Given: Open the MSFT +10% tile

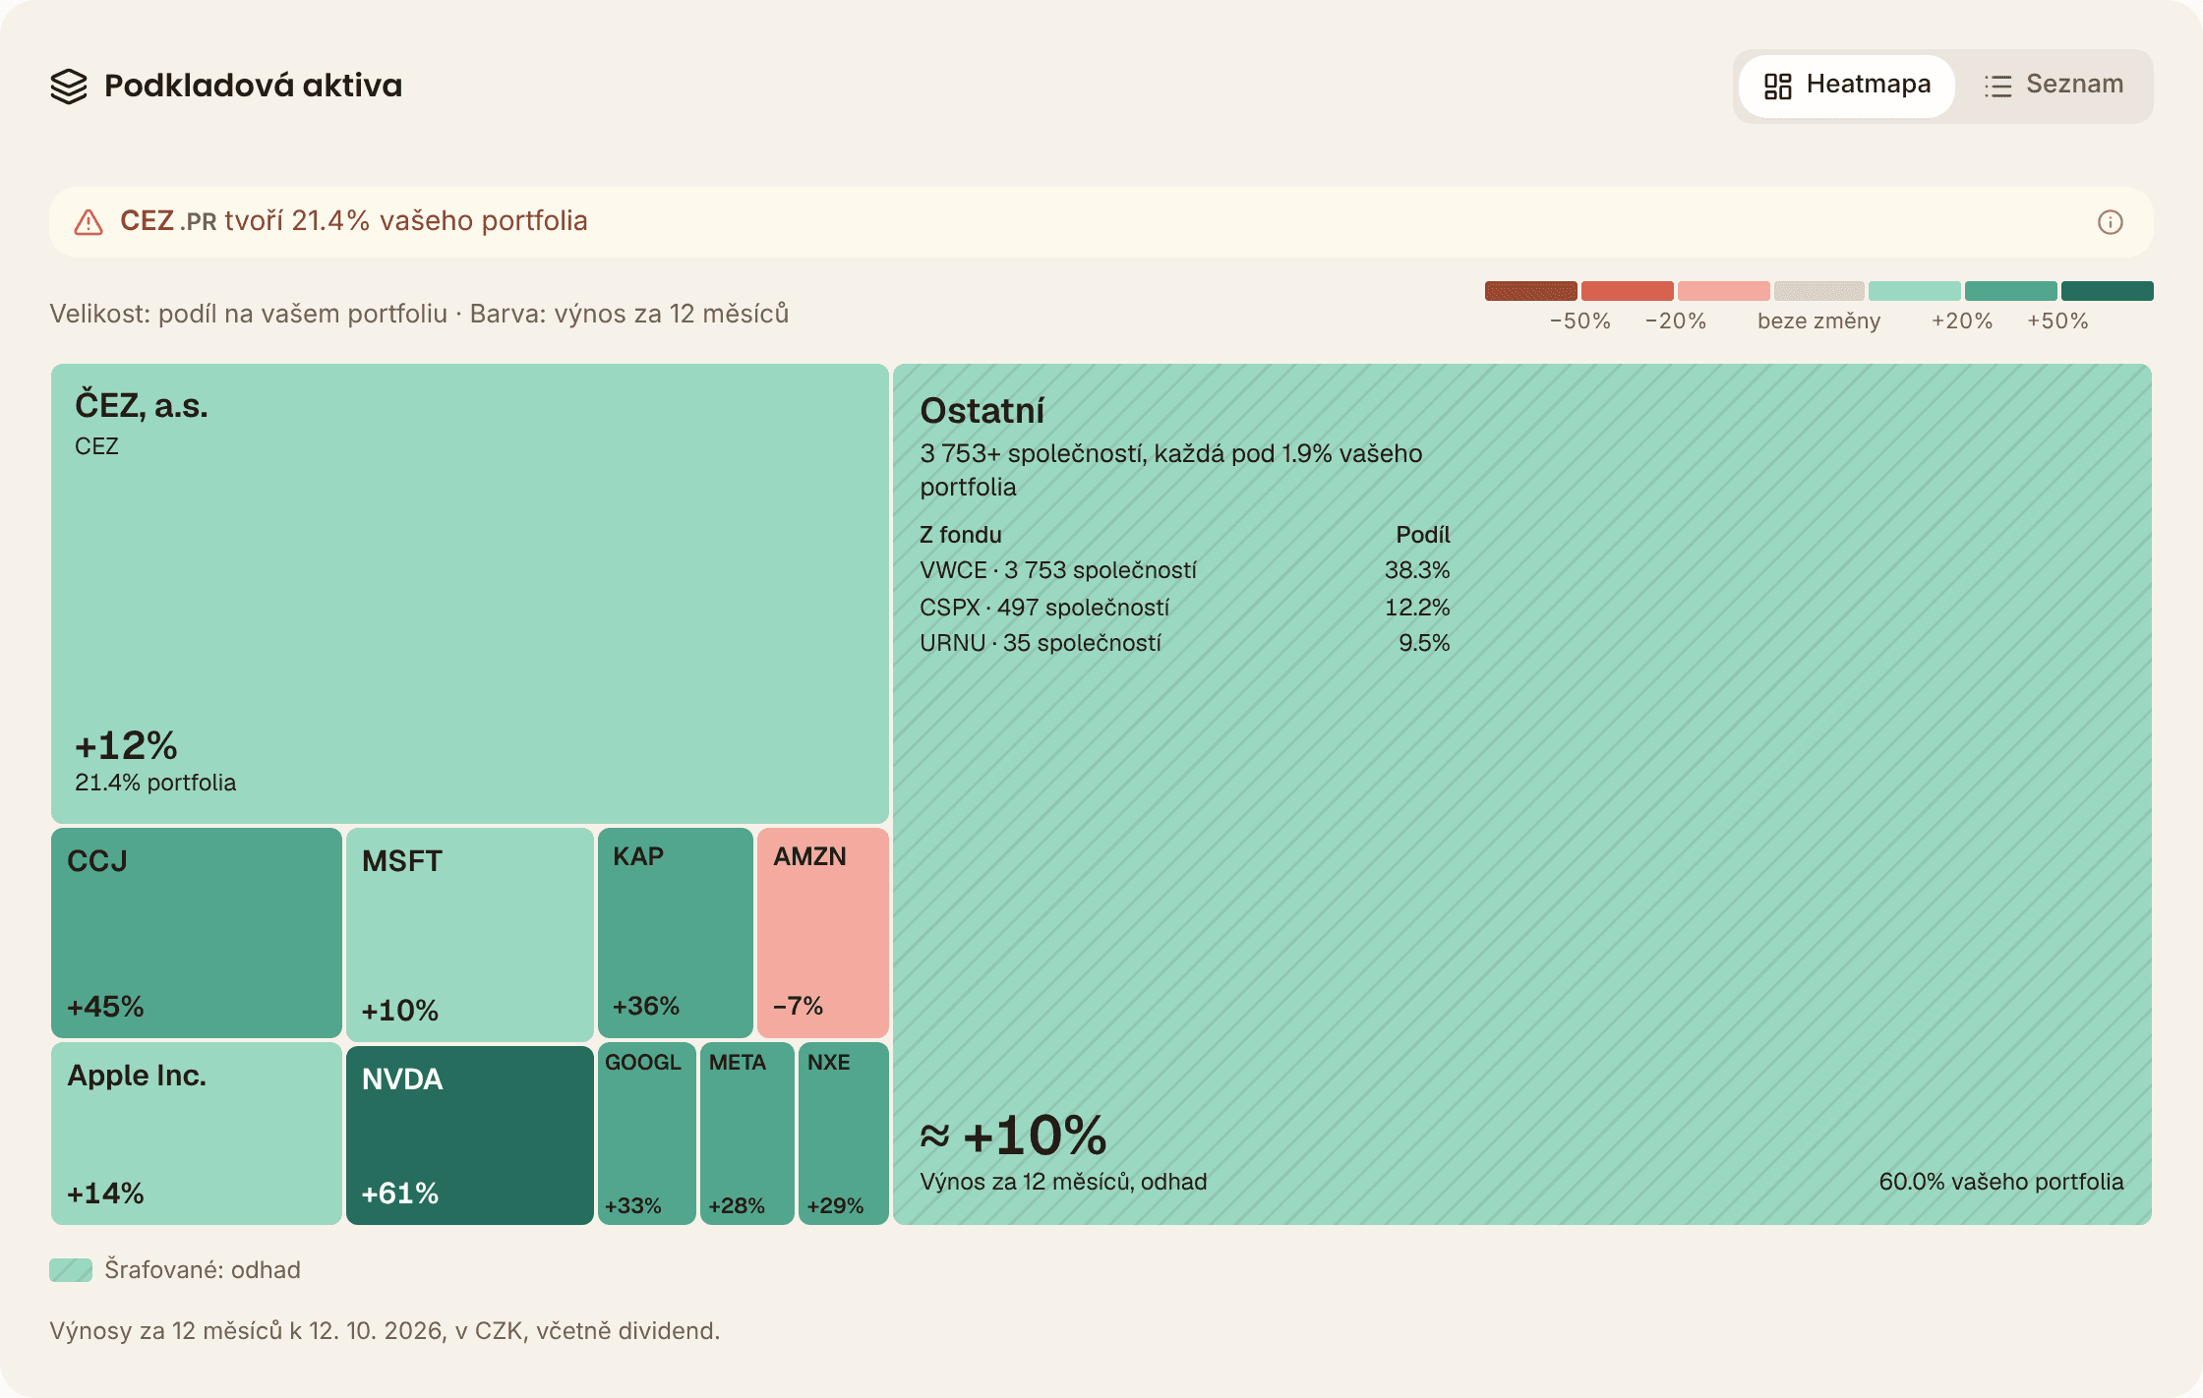Looking at the screenshot, I should (470, 934).
